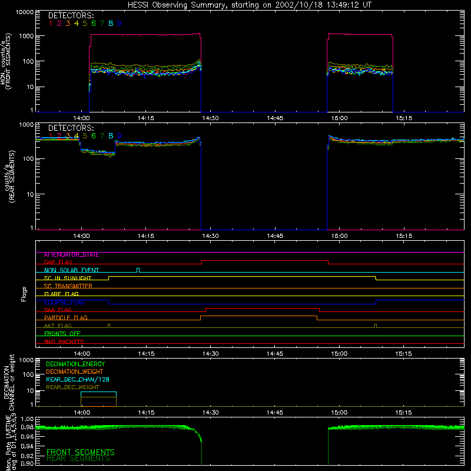Click the REAR_DEC_WEIGHT legend entry
471x471 pixels.
click(72, 387)
